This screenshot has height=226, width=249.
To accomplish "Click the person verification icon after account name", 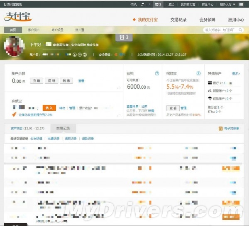I will pos(74,55).
